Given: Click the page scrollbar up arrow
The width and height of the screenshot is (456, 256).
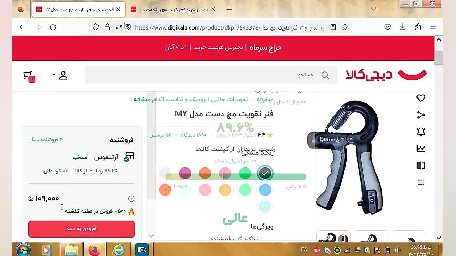Looking at the screenshot, I should pyautogui.click(x=439, y=40).
